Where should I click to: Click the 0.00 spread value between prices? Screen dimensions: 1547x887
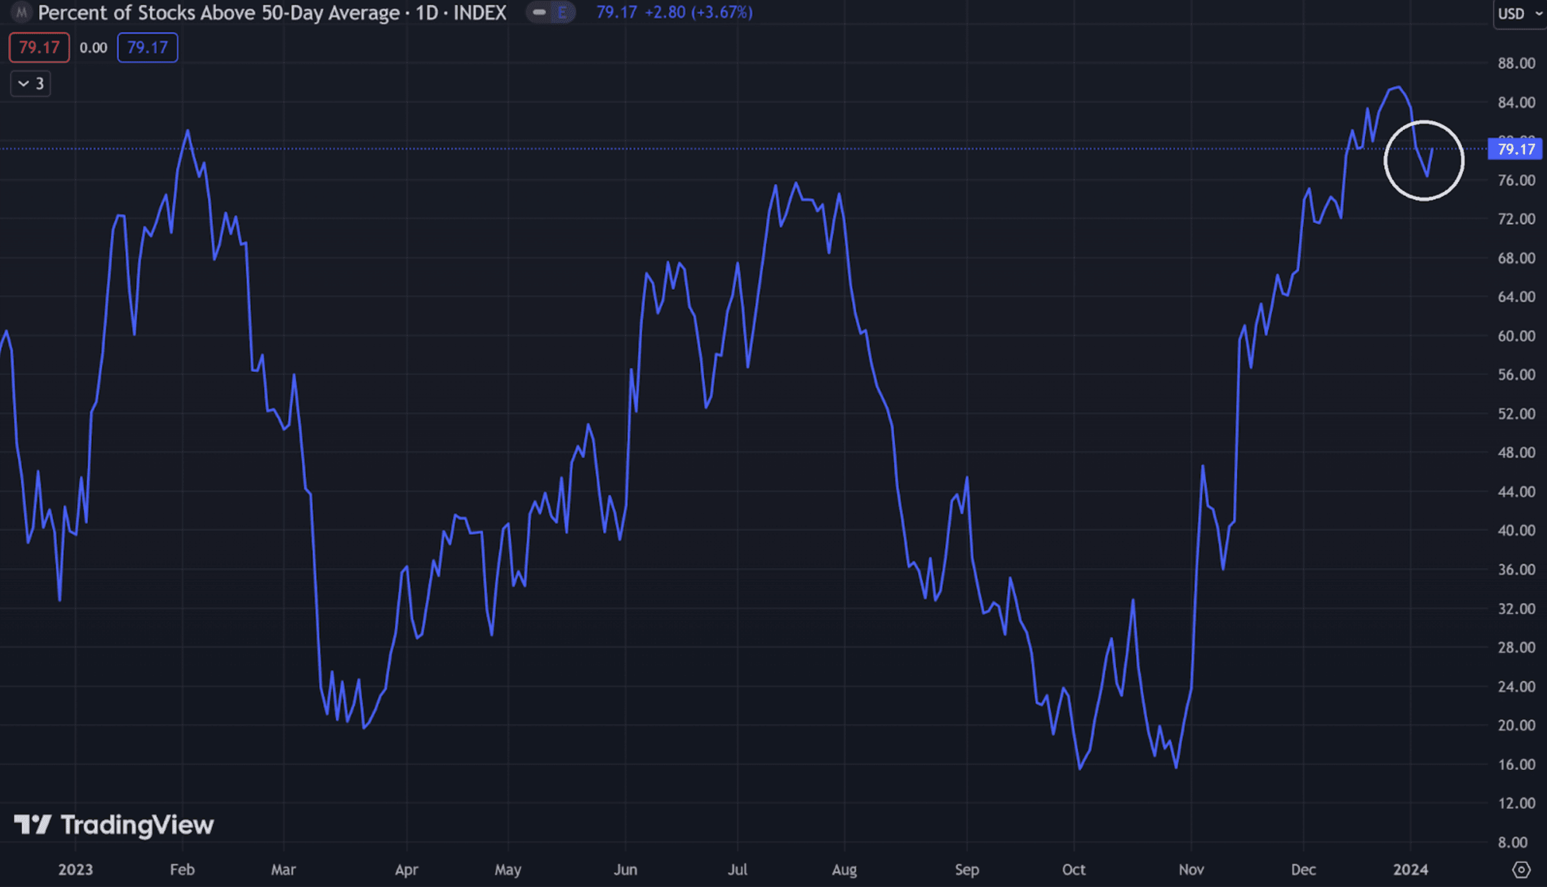click(x=94, y=47)
